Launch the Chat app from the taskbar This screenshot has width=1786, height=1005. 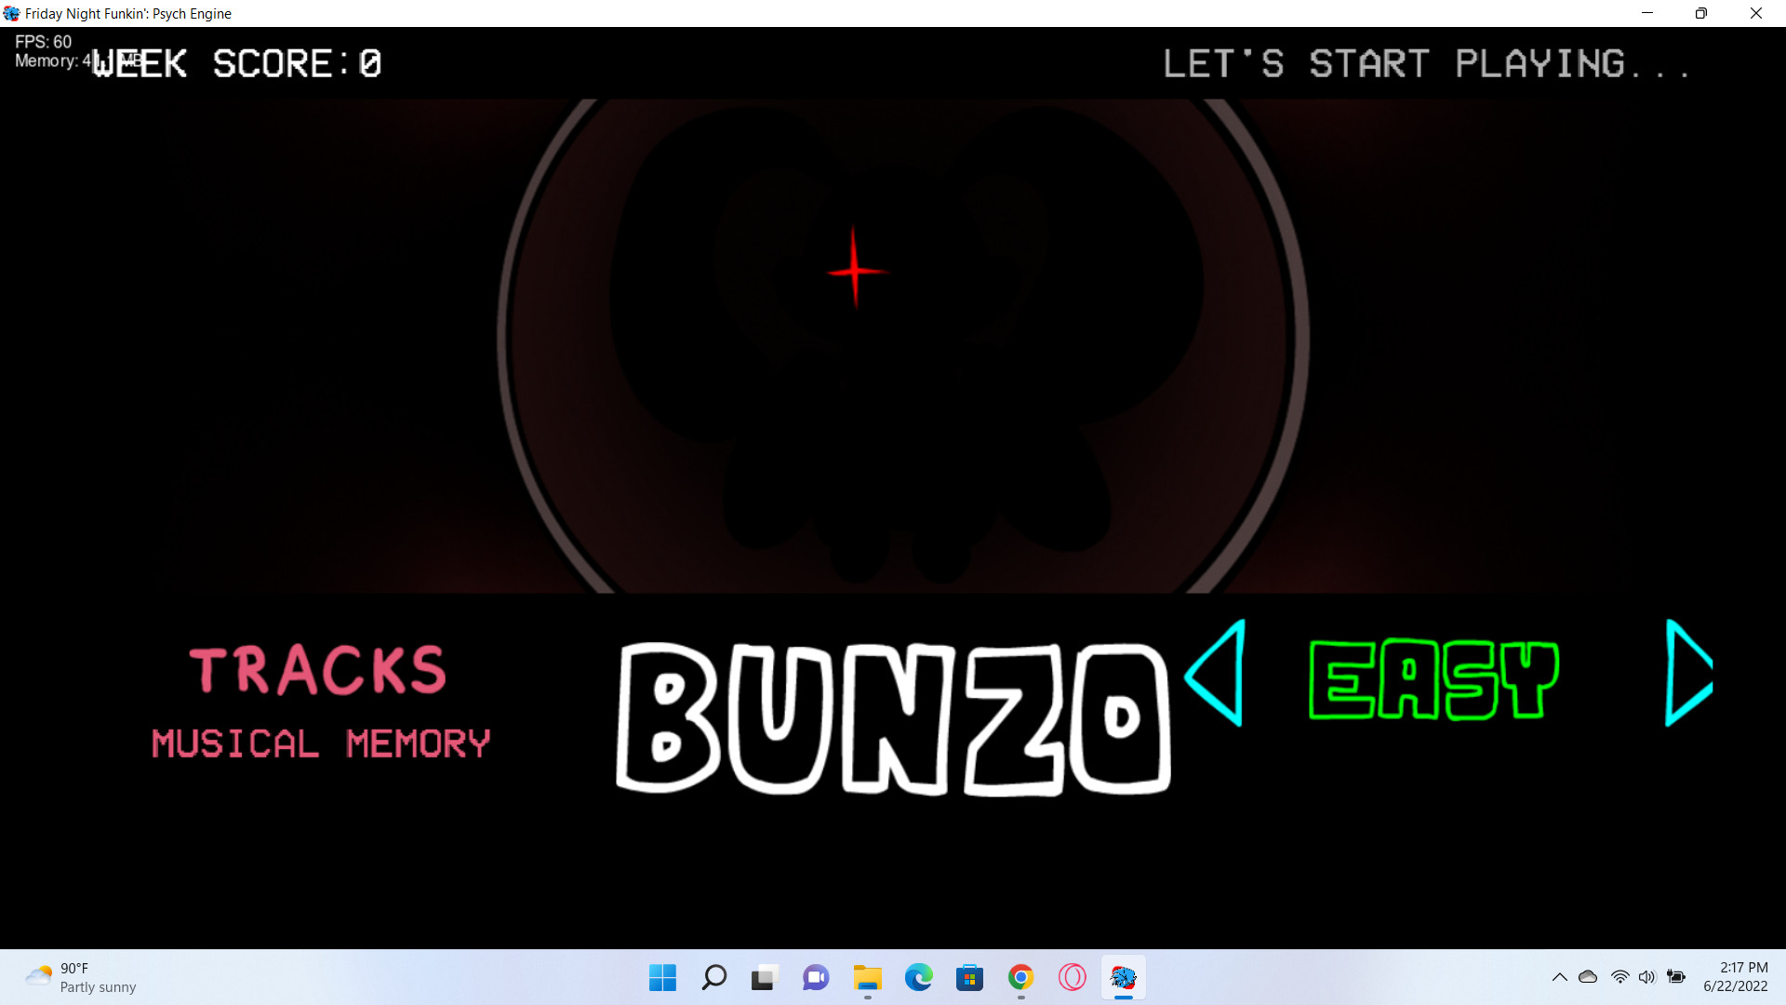point(816,977)
